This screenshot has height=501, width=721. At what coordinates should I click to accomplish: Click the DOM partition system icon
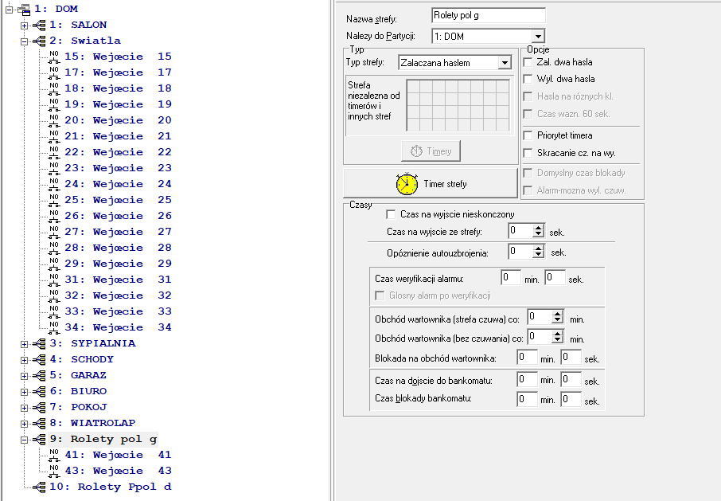tap(24, 10)
